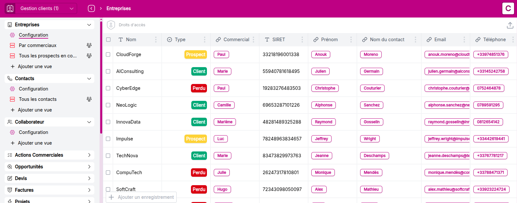This screenshot has height=203, width=517.
Task: Click Ajouter un enregistrement button
Action: tap(142, 197)
